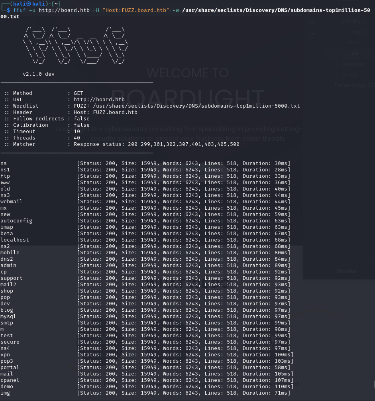Click the Method value 'GET'

(x=79, y=93)
